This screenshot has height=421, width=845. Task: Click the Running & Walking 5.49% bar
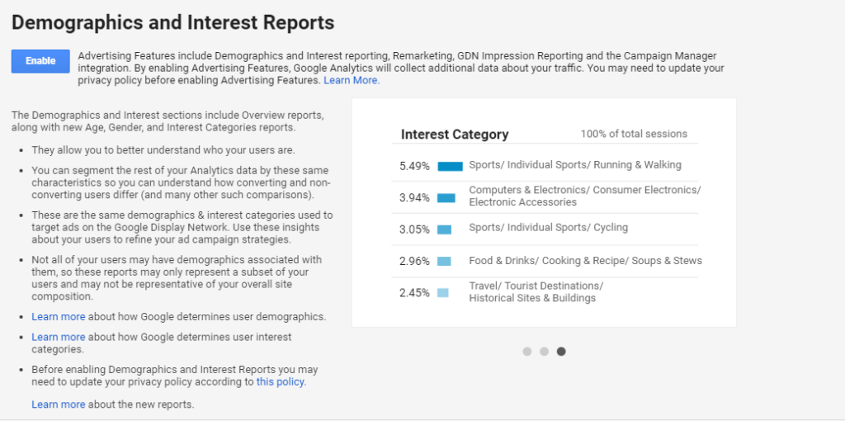click(x=450, y=166)
